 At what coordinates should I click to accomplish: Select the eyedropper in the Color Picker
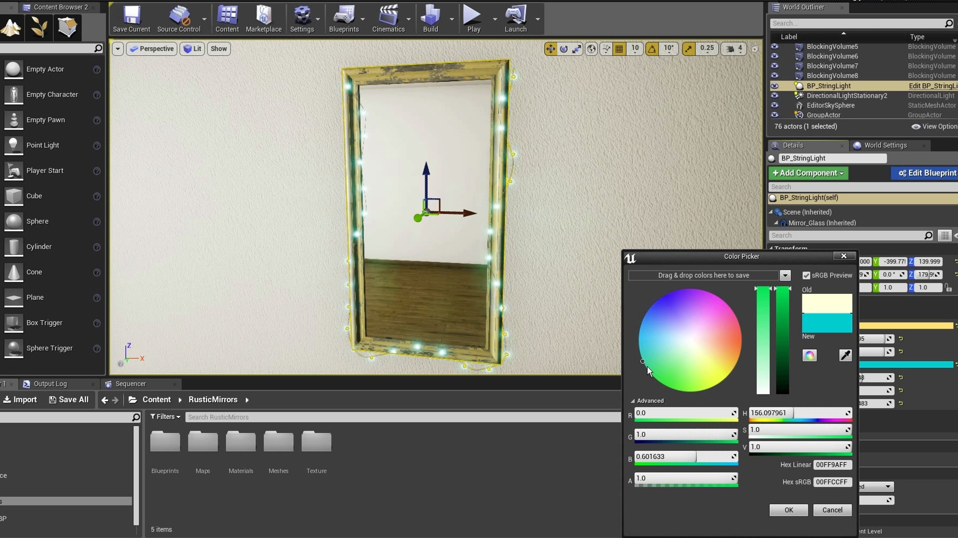point(845,355)
